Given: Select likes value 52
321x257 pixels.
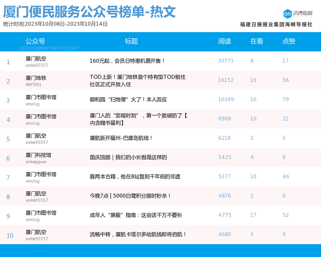Looking at the screenshot, I should tap(286, 215).
